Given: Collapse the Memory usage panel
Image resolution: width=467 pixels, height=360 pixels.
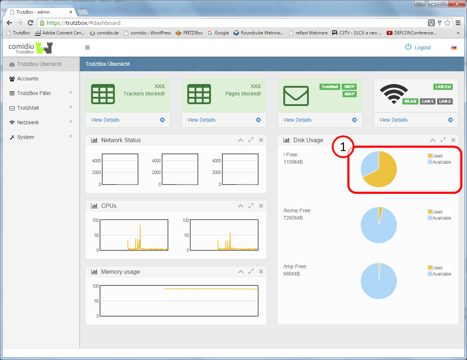Looking at the screenshot, I should click(241, 271).
